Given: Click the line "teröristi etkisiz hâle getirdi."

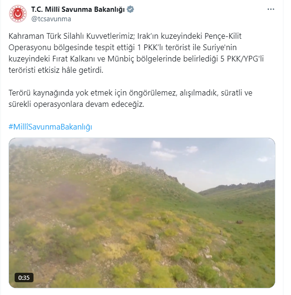Looking at the screenshot, I should (56, 70).
